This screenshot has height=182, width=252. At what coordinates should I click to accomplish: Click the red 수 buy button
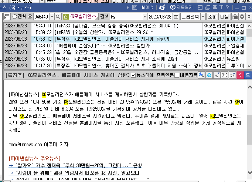click(240, 75)
